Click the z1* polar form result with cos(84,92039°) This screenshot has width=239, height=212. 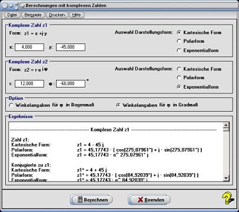tap(138, 175)
